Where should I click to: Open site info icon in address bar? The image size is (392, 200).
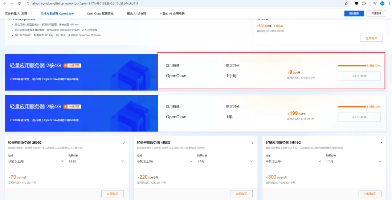pyautogui.click(x=28, y=4)
